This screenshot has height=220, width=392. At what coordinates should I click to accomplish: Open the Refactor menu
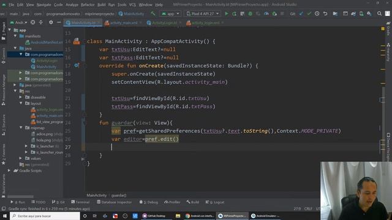tap(88, 4)
